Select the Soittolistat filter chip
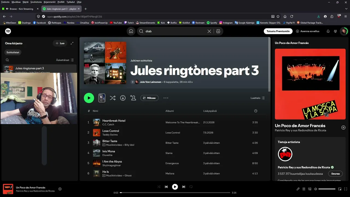 tap(13, 52)
